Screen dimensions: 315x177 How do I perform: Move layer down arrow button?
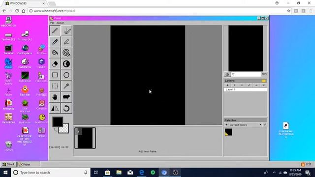(242, 85)
